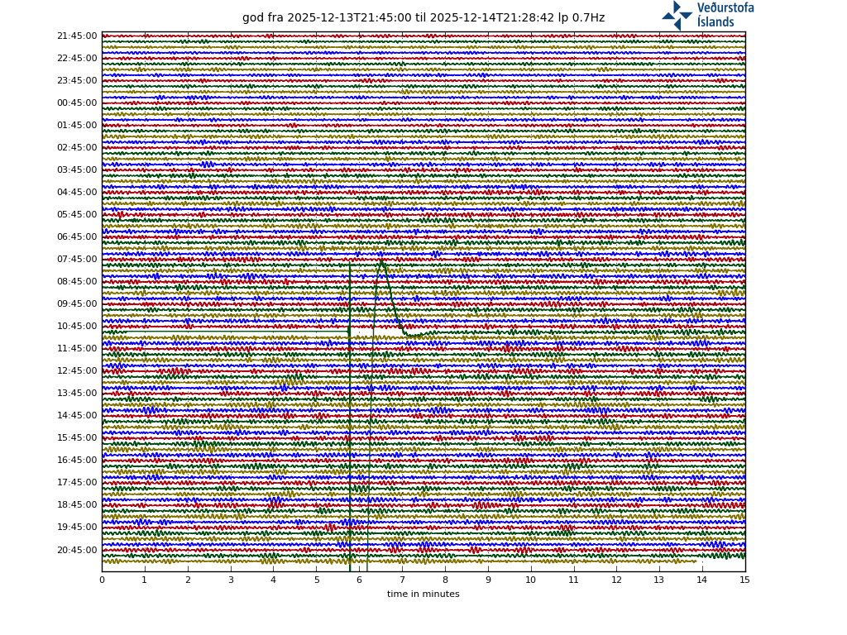Click the 10 tick on the minutes axis
This screenshot has width=847, height=635.
(530, 580)
